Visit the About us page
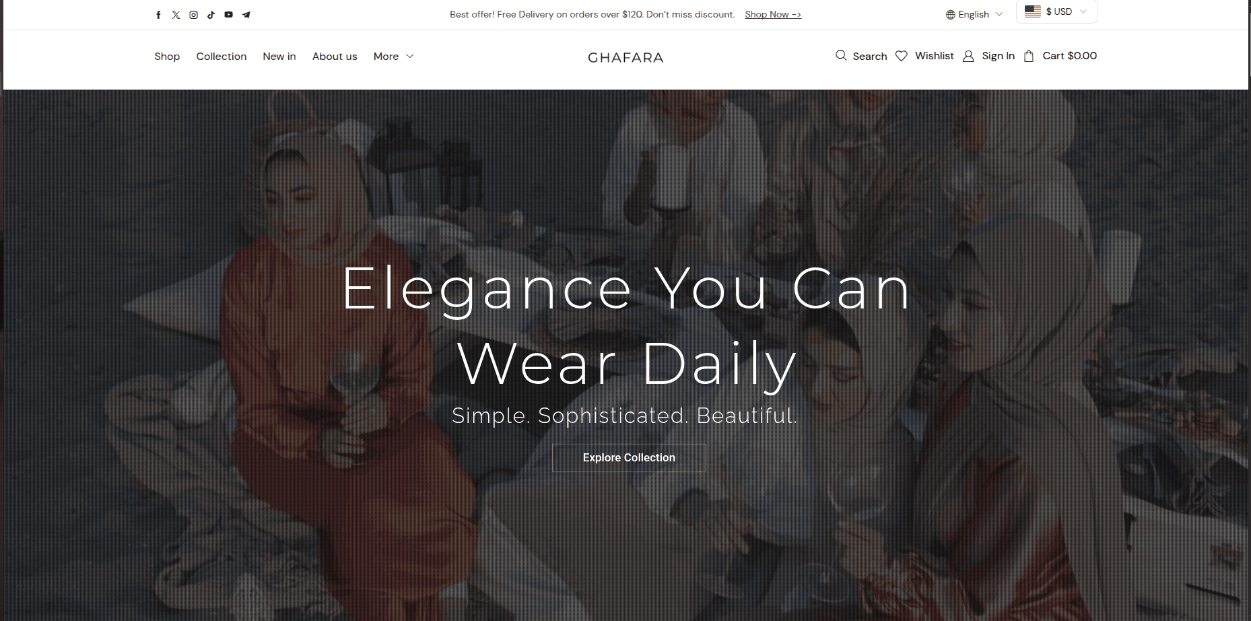1251x621 pixels. 335,57
